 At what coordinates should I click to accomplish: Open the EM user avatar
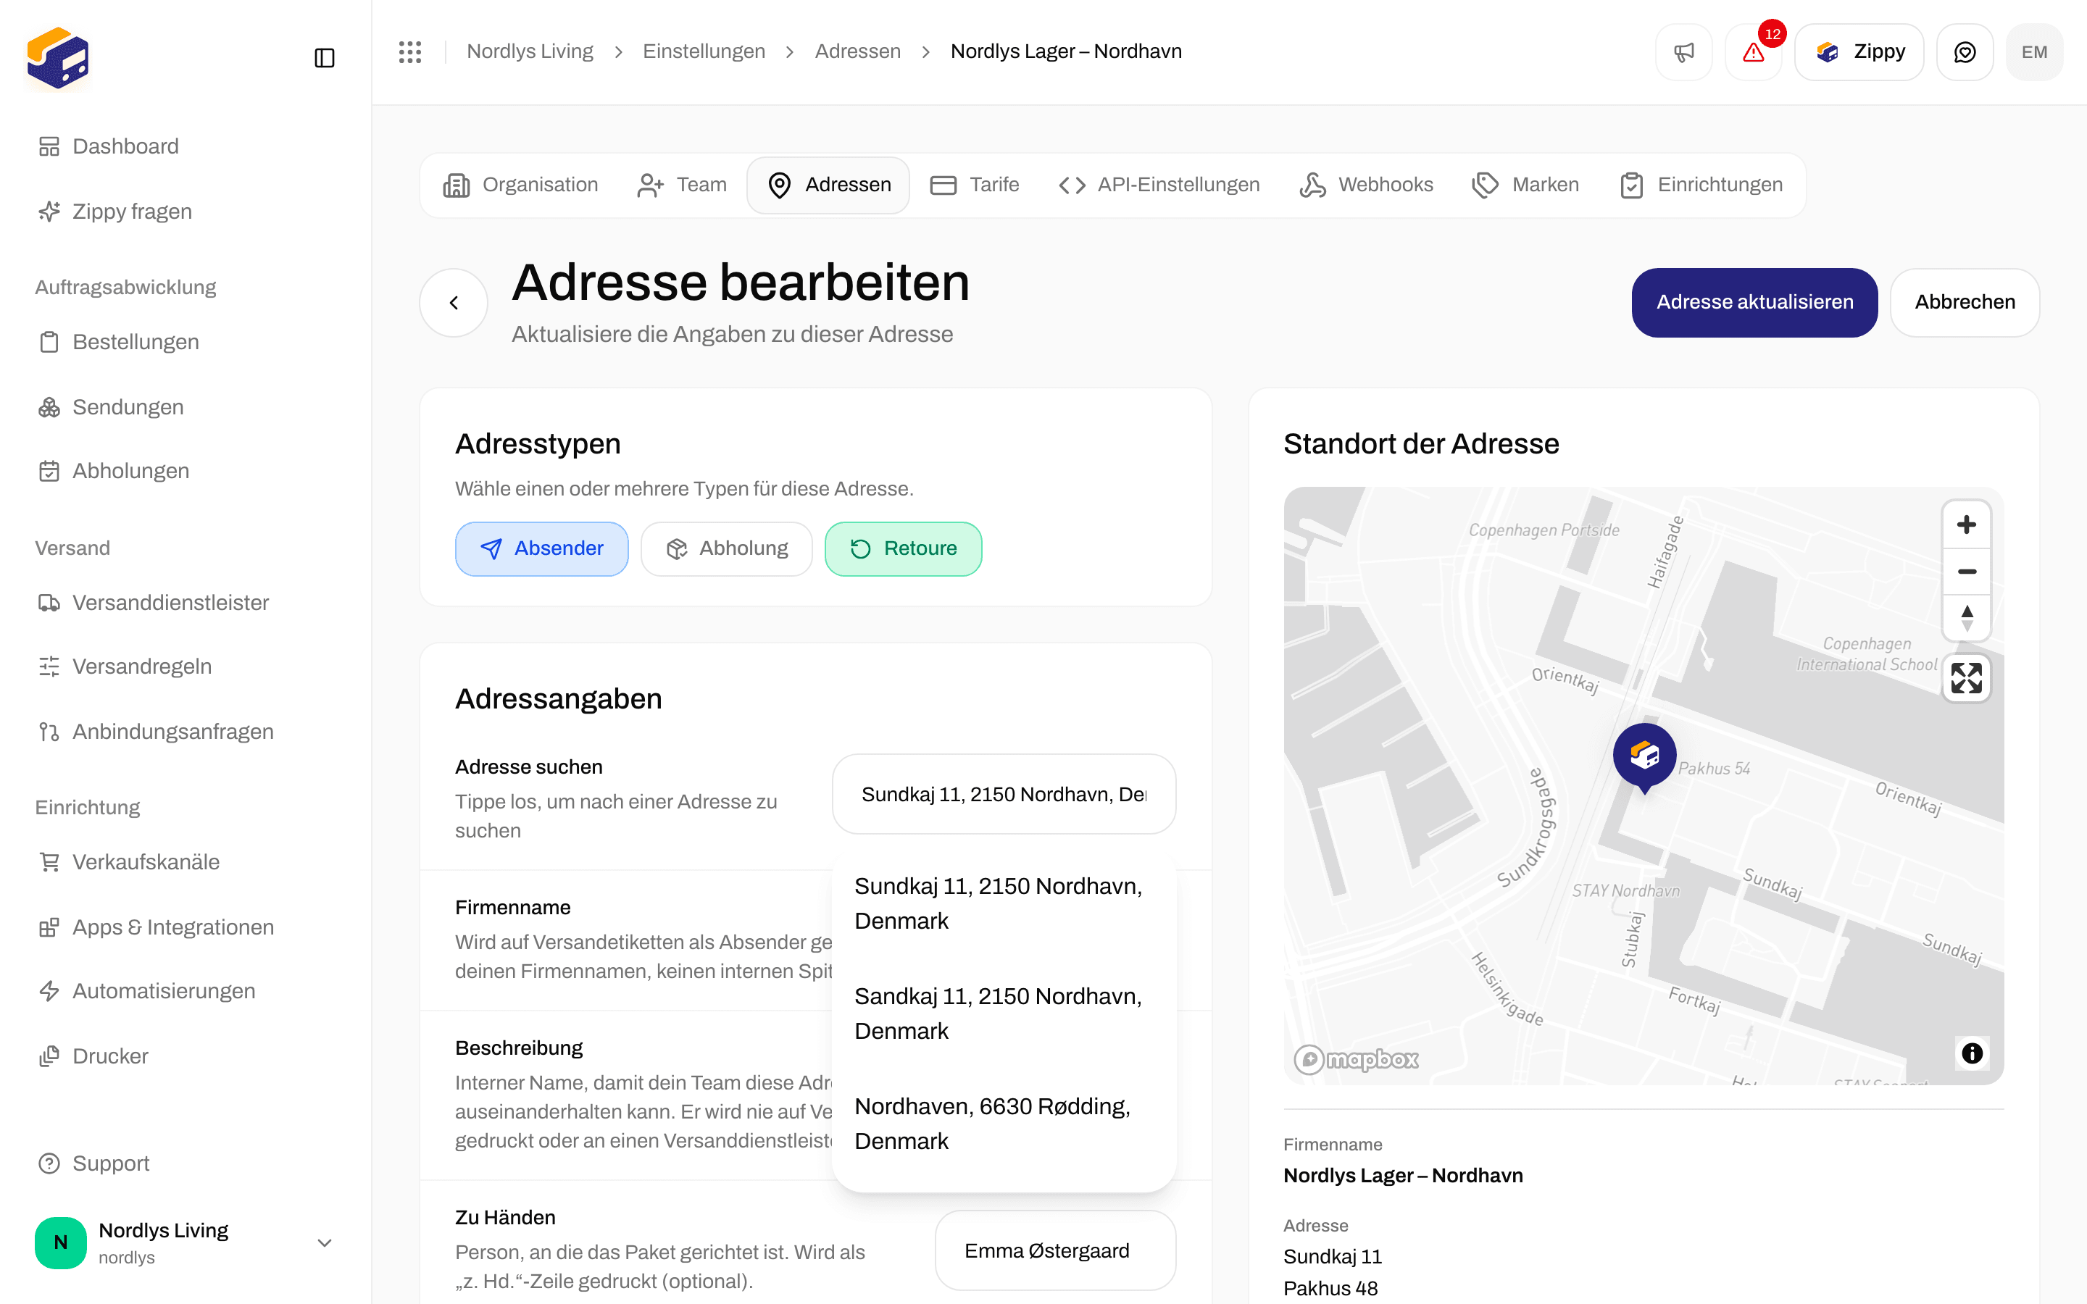[2034, 51]
